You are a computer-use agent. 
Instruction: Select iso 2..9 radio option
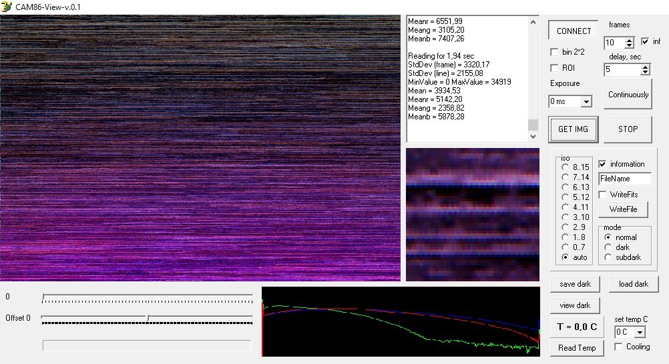566,227
